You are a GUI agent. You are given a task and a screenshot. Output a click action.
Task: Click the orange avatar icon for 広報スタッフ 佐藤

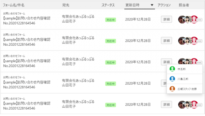point(172,89)
